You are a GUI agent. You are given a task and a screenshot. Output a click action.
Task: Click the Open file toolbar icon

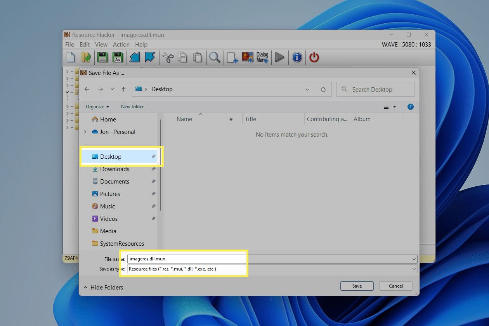86,57
